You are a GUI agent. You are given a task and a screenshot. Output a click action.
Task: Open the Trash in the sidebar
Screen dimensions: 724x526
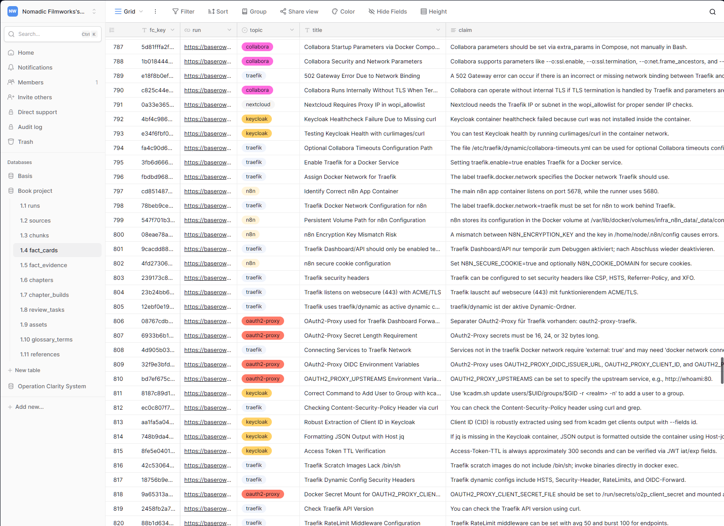(x=25, y=142)
